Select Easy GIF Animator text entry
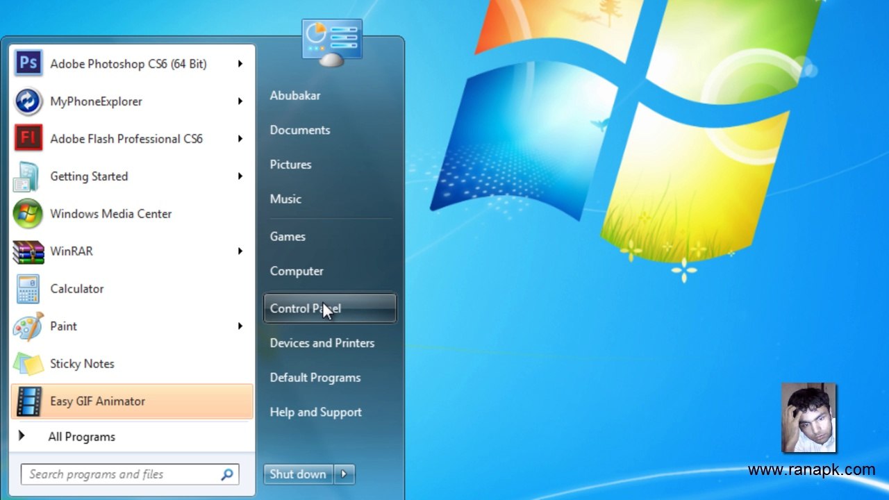 coord(98,401)
